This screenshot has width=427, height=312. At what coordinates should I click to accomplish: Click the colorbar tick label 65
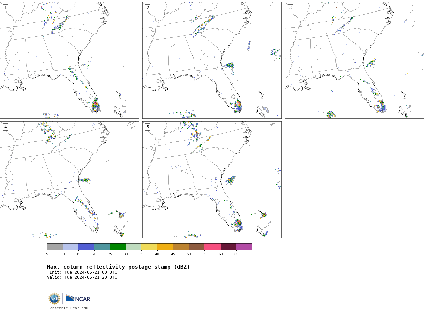coord(236,254)
